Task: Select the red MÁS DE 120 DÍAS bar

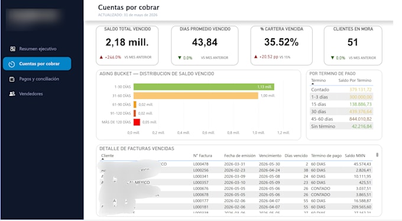Action: point(137,122)
